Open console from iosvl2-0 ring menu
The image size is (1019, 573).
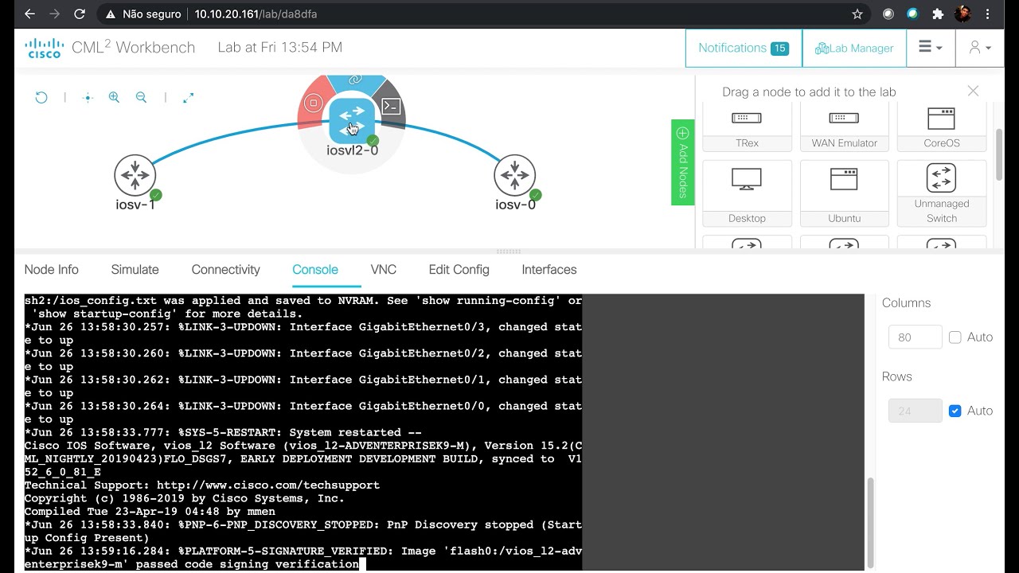pyautogui.click(x=391, y=106)
